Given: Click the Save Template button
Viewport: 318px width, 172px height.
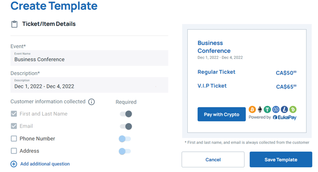Looking at the screenshot, I should point(281,160).
